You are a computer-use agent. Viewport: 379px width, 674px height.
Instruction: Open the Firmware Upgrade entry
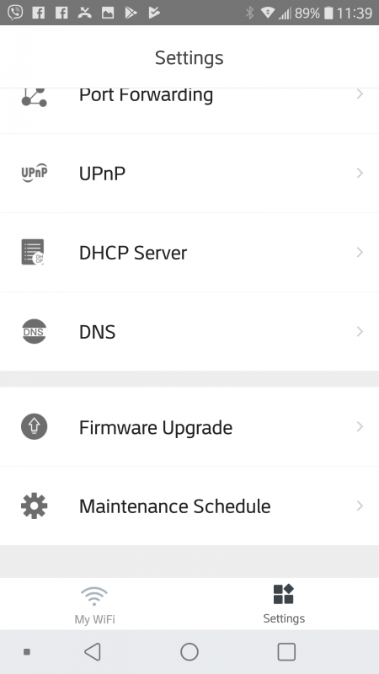[x=189, y=426]
